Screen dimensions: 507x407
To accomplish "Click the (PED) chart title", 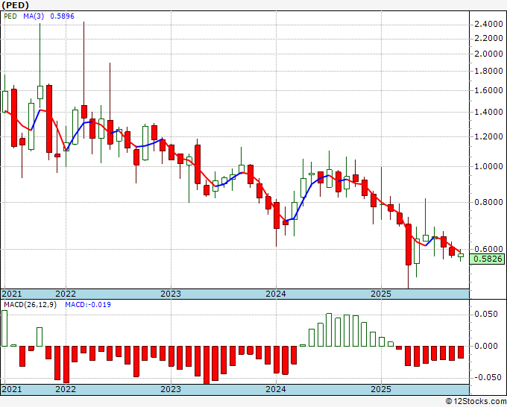I will (x=15, y=5).
